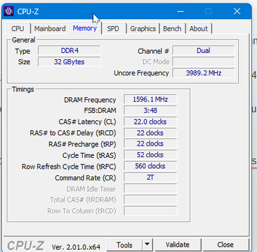This screenshot has width=257, height=252.
Task: Click the CAS# Latency (CL) label
Action: pos(87,122)
